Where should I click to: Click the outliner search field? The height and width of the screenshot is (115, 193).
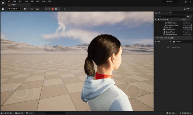(171, 16)
